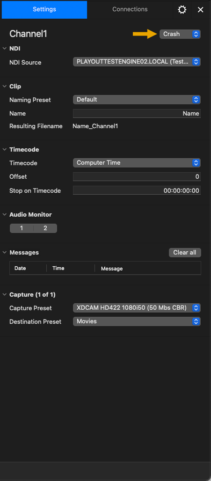211x481 pixels.
Task: Open the Capture Preset dropdown
Action: point(137,308)
